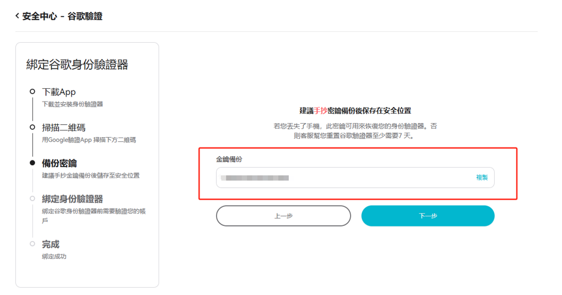Click the 建議手抄金鑰備份後儲存至安全位置 description
The height and width of the screenshot is (295, 562).
pyautogui.click(x=91, y=175)
